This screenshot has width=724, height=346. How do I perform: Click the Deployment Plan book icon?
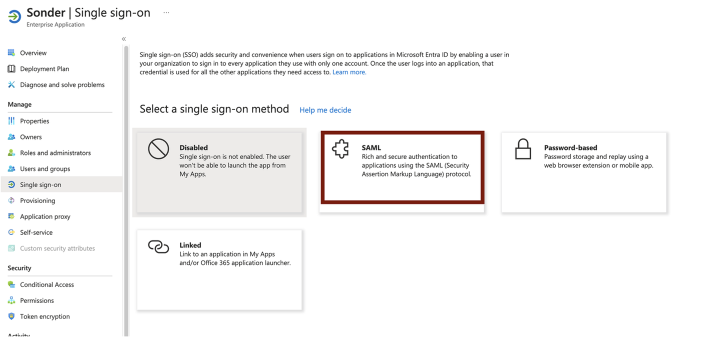(12, 68)
